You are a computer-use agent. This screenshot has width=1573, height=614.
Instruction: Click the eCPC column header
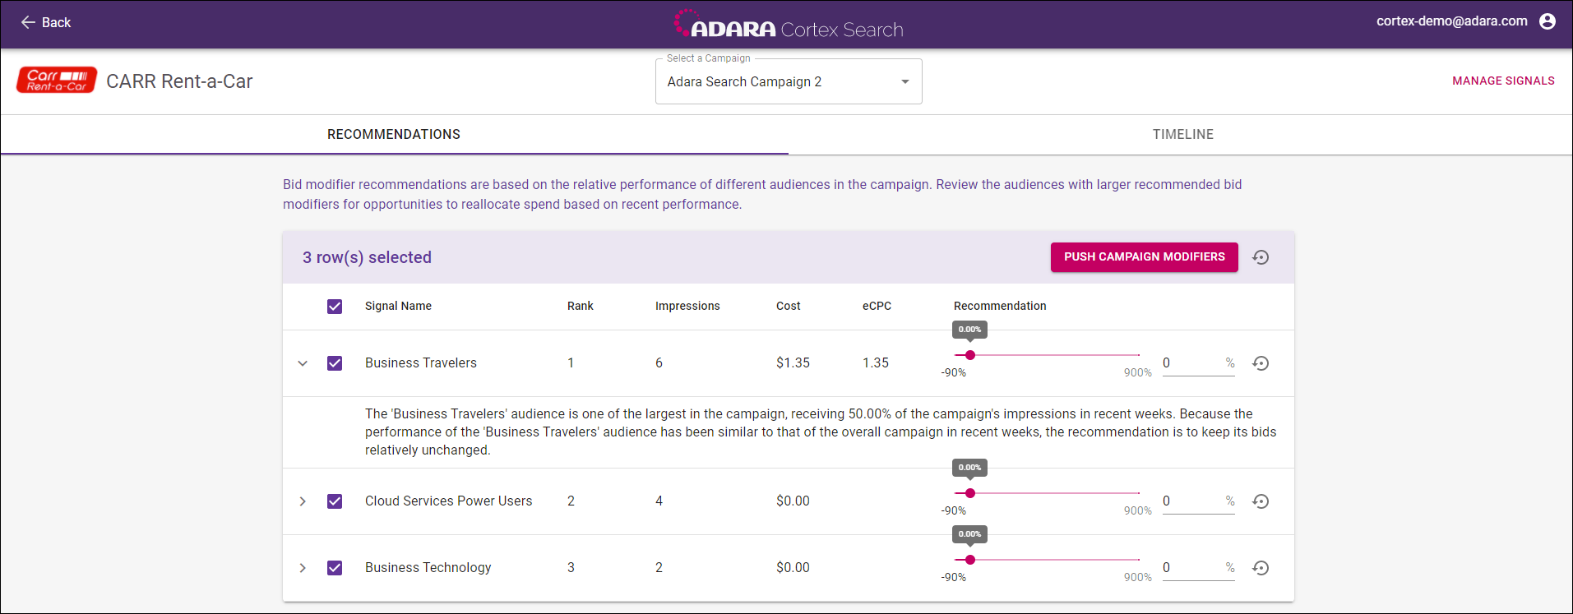pos(877,306)
